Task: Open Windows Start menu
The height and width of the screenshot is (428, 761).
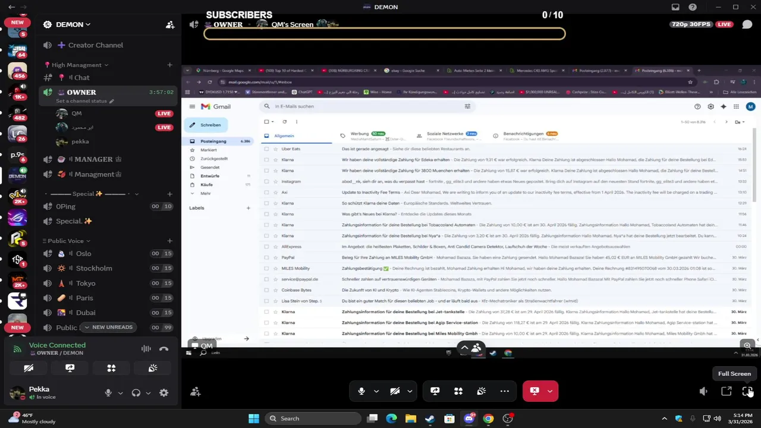Action: (253, 418)
